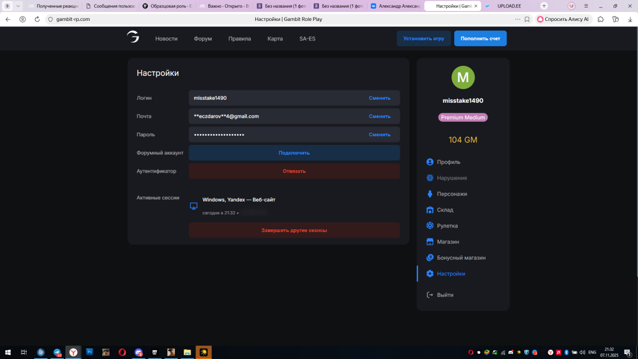
Task: Bookmark this page via bookmark icon
Action: click(527, 19)
